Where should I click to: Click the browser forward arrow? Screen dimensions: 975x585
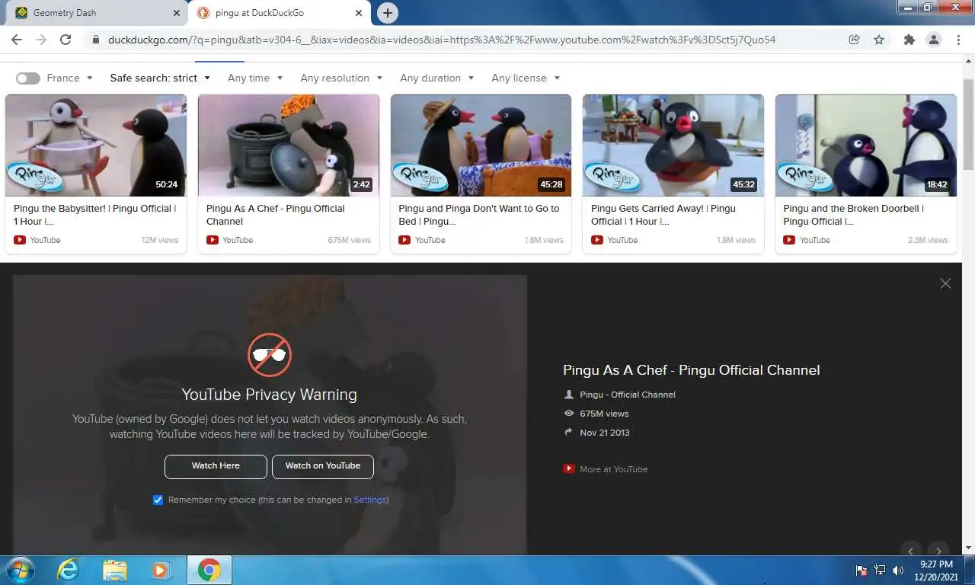tap(41, 40)
